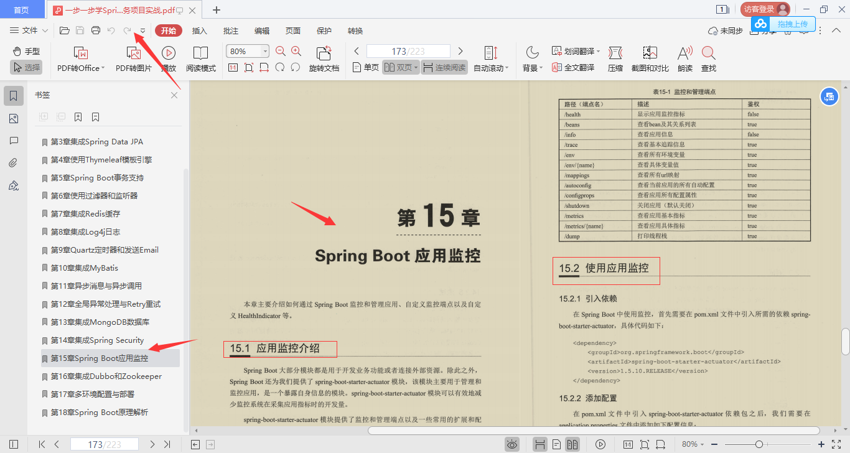Enter full screen from status bar
The width and height of the screenshot is (850, 453).
(837, 444)
